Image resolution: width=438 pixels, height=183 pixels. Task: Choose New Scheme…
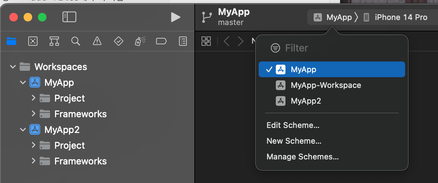pos(294,141)
